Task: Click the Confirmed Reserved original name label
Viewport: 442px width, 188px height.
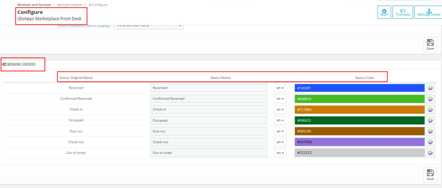Action: click(x=76, y=99)
